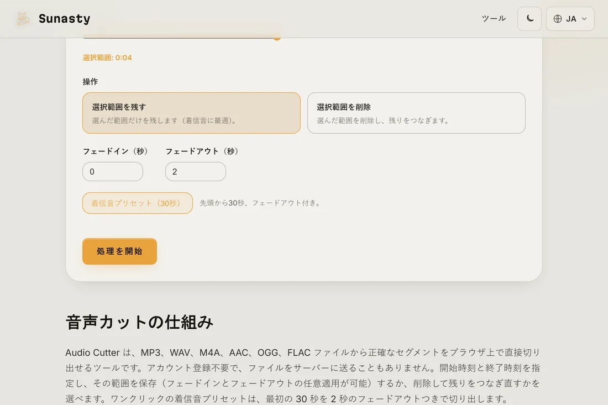Focus the フェードイン seconds field
The image size is (608, 405).
pyautogui.click(x=112, y=172)
